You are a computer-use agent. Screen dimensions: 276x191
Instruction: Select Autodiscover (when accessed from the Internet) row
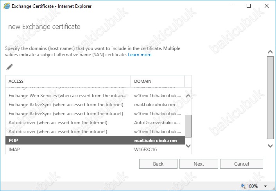click(95, 122)
